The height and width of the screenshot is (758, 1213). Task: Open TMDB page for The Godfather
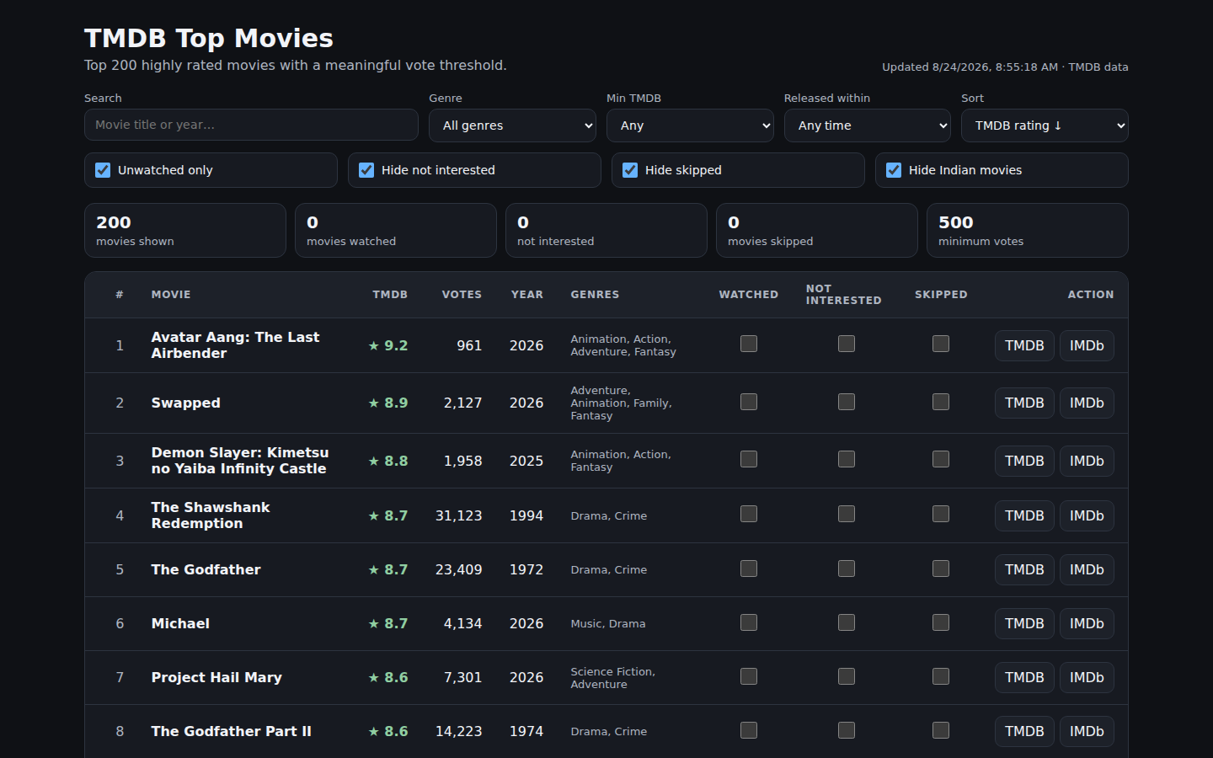(x=1024, y=569)
